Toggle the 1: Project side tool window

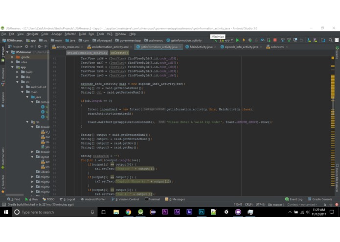click(x=3, y=54)
